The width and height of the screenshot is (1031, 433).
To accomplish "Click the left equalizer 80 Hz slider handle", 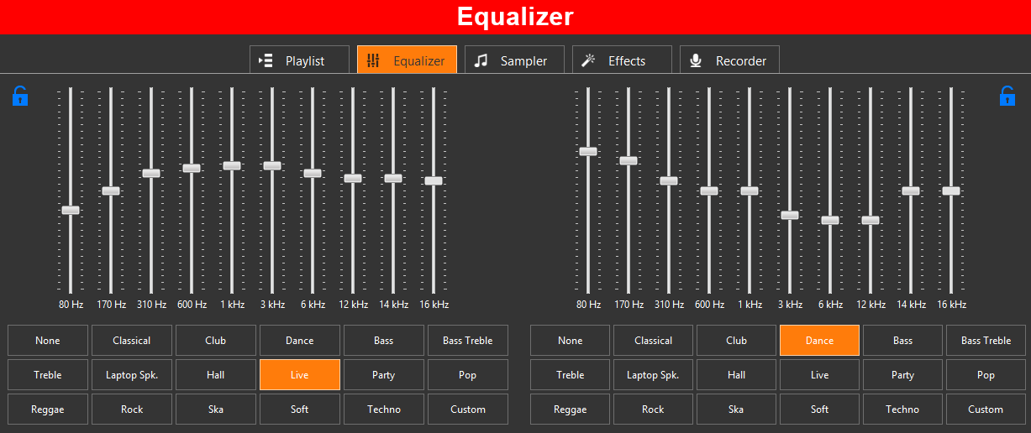I will pos(71,210).
